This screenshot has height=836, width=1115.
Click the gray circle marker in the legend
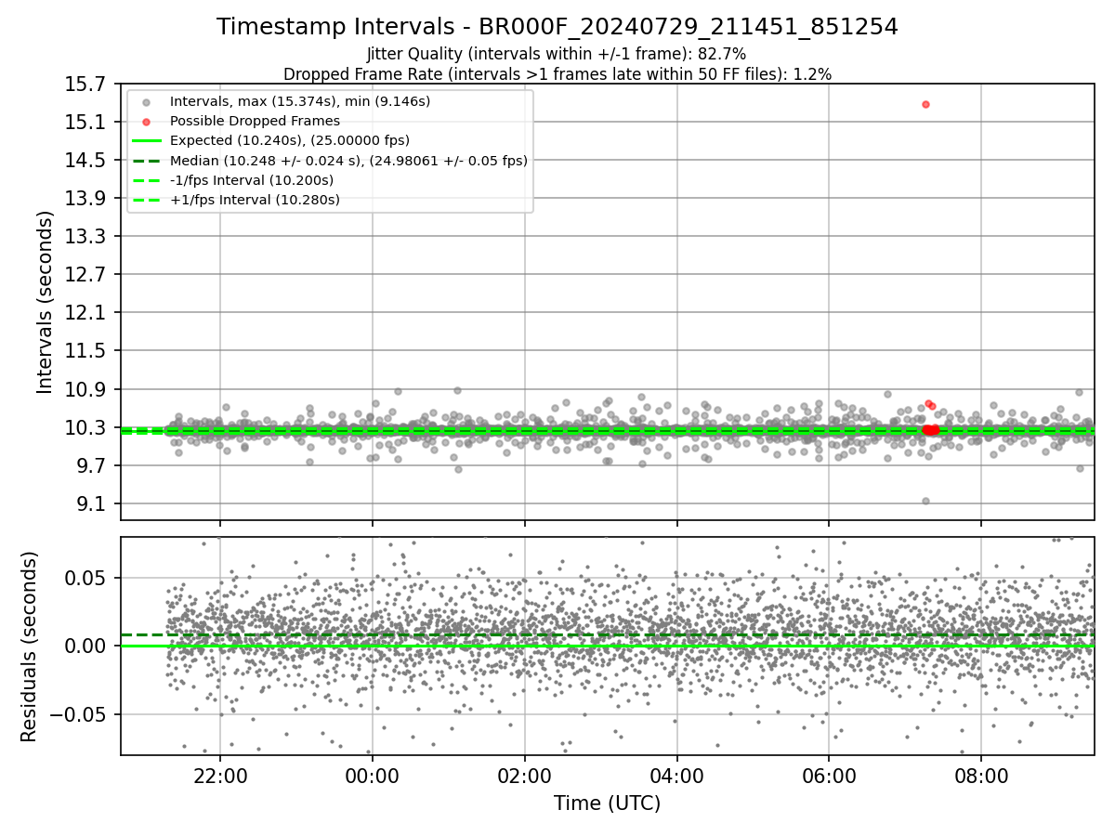146,102
